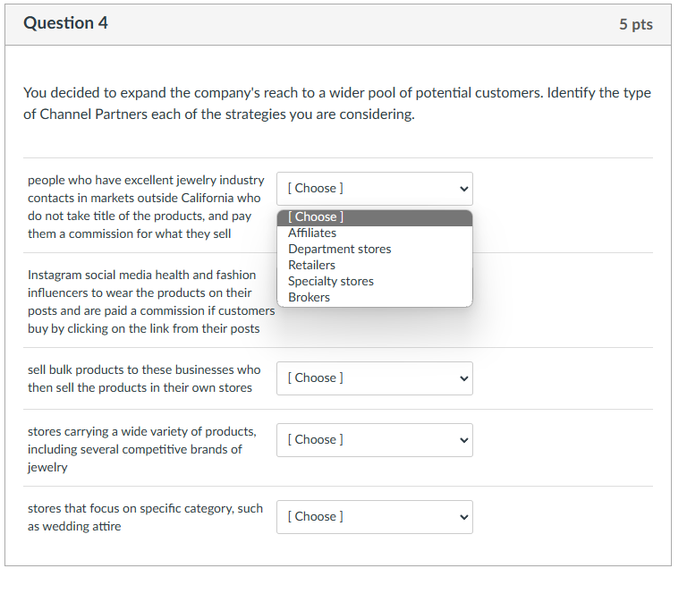
Task: Choose Department stores in the dropdown list
Action: point(339,250)
